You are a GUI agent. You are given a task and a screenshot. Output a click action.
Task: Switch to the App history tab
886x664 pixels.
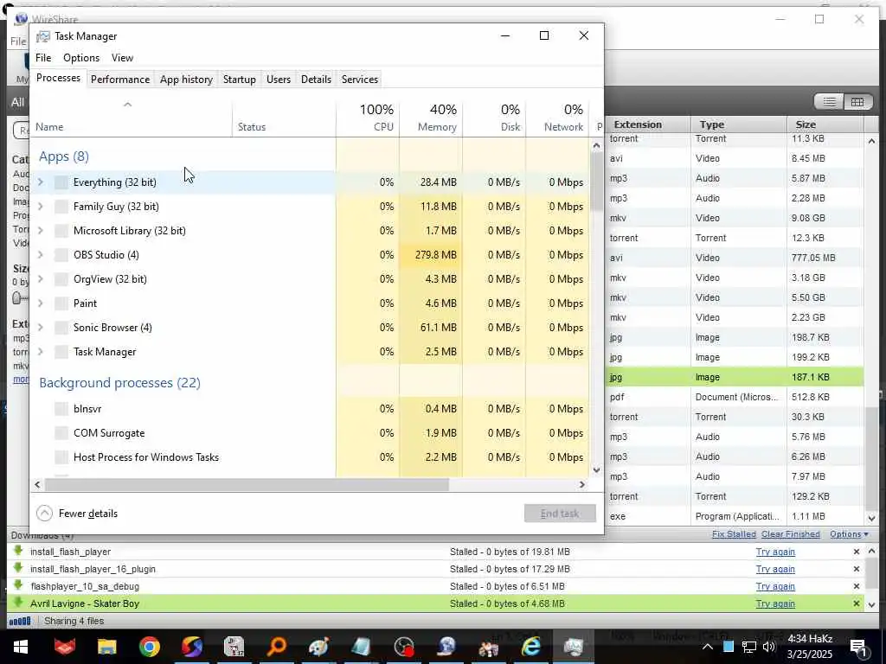(187, 79)
